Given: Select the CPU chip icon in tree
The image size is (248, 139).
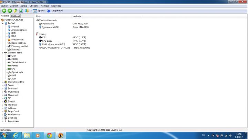Looking at the screenshot, I should click(9, 56).
